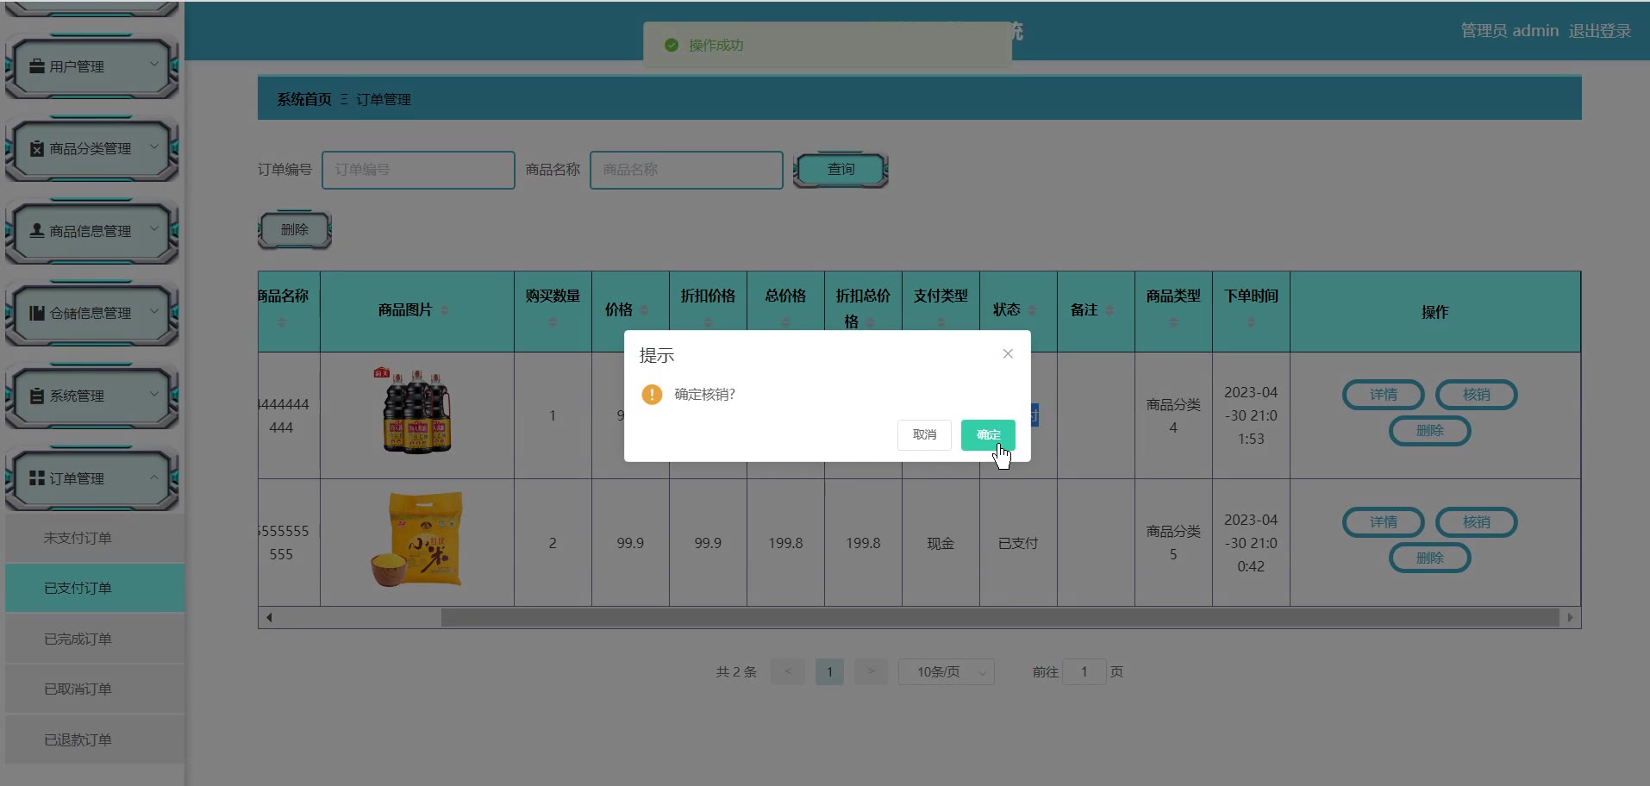Click the 查询 search button
The height and width of the screenshot is (786, 1650).
841,170
